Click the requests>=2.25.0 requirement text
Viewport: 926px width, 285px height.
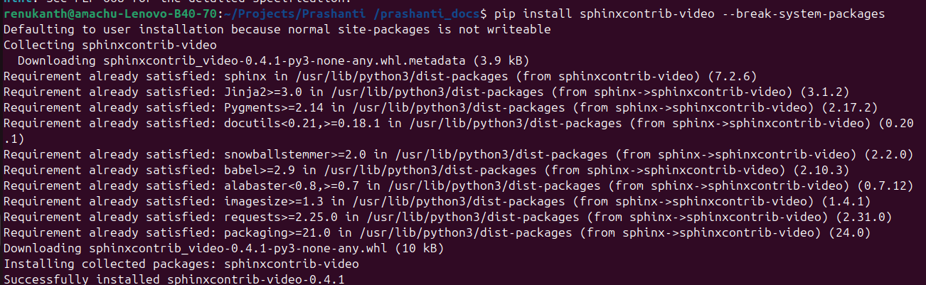click(x=280, y=217)
